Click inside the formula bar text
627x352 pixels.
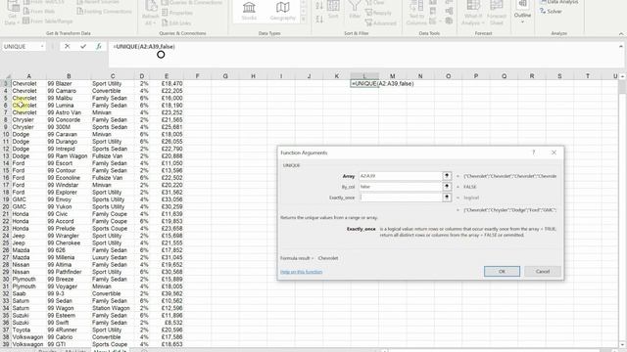coord(144,47)
